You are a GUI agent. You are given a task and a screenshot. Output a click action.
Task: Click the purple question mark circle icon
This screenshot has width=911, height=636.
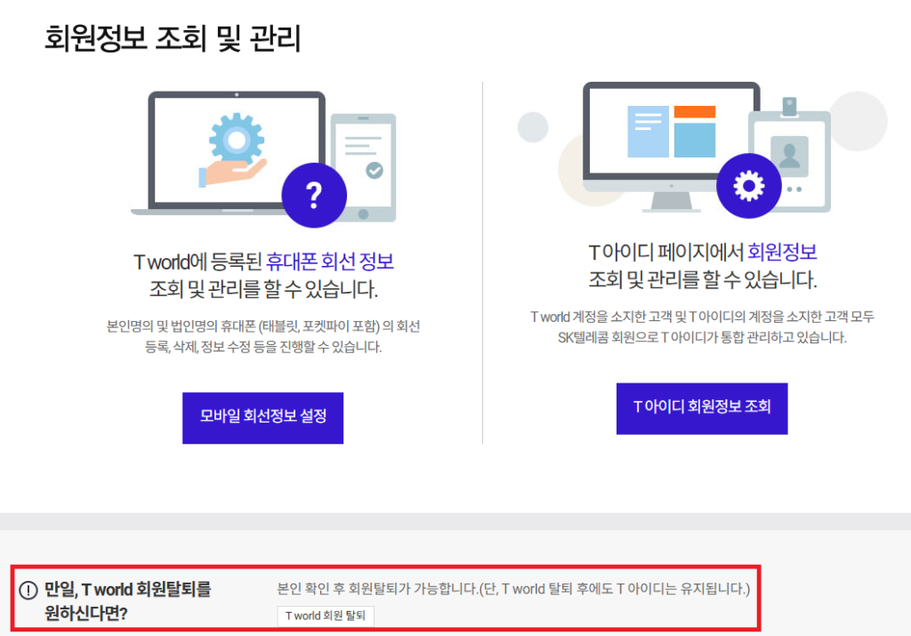click(314, 195)
